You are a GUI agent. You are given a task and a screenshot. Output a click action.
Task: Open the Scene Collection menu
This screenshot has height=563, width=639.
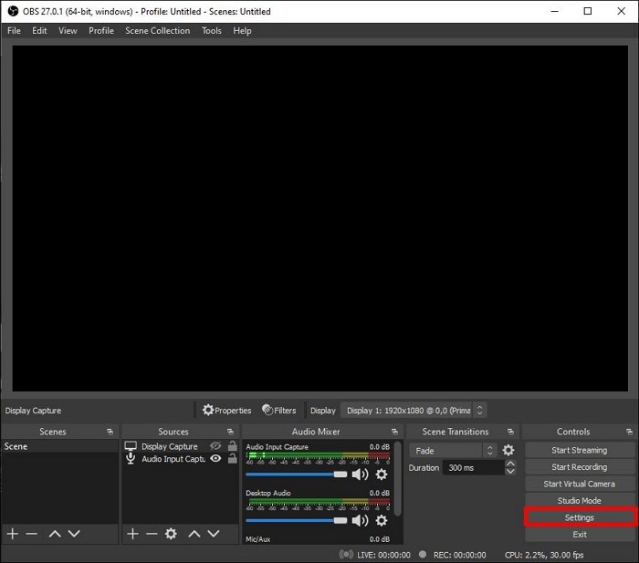click(157, 30)
